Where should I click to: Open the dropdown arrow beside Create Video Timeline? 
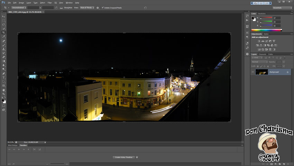pos(137,157)
